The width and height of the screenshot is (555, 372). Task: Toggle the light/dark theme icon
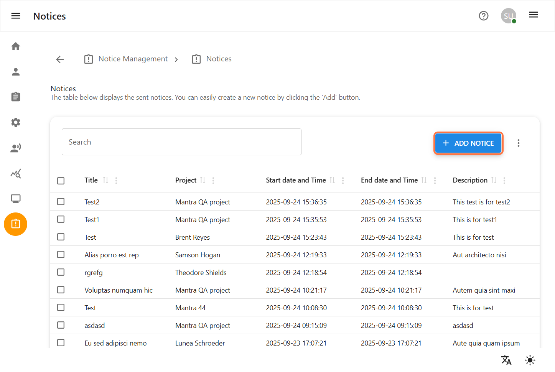[x=530, y=360]
